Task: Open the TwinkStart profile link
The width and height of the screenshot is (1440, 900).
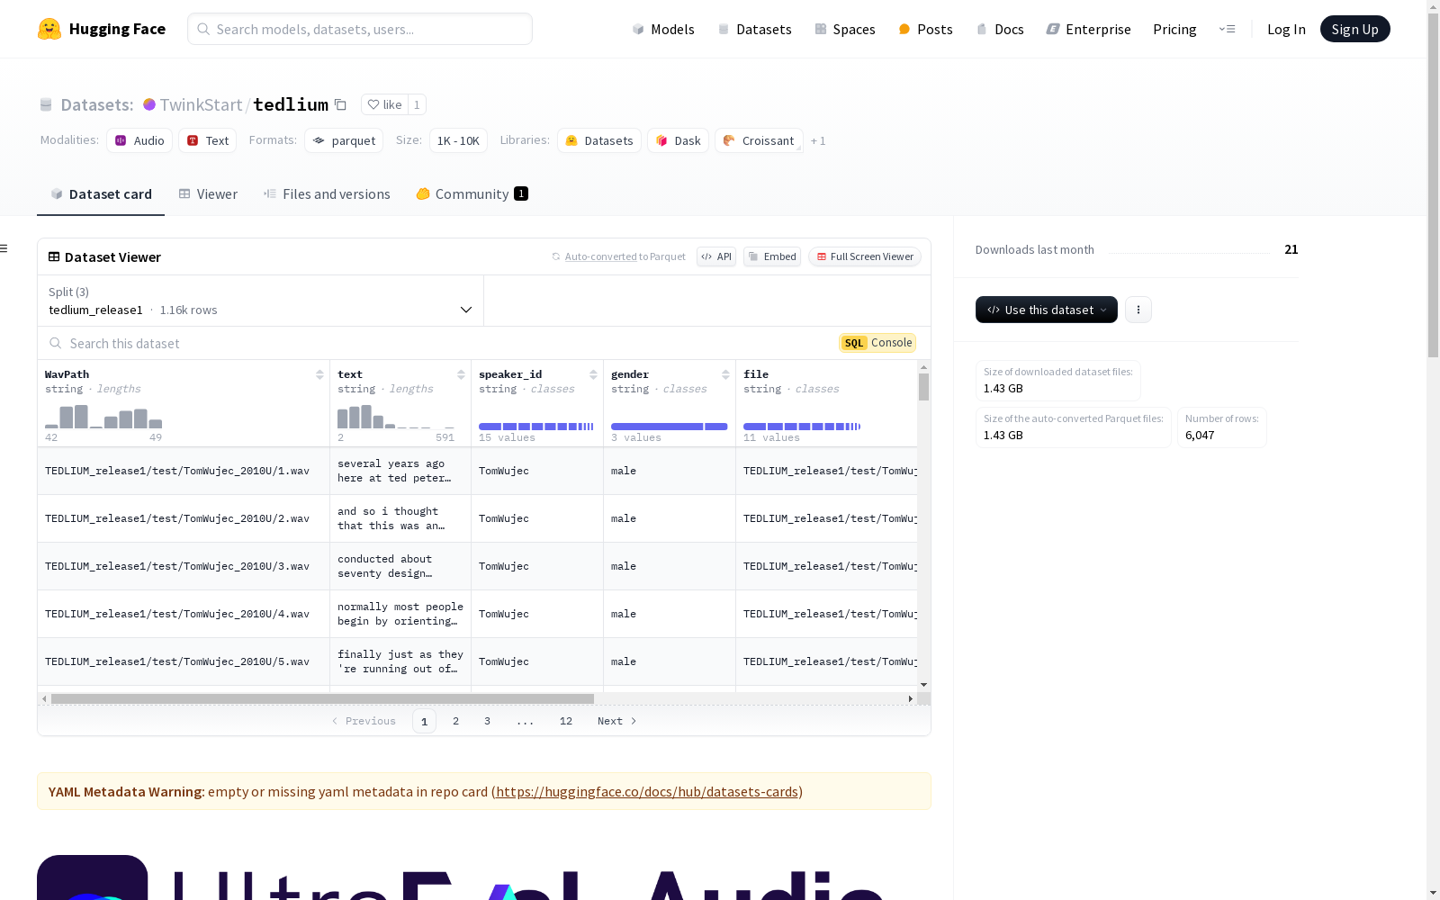Action: click(x=201, y=104)
